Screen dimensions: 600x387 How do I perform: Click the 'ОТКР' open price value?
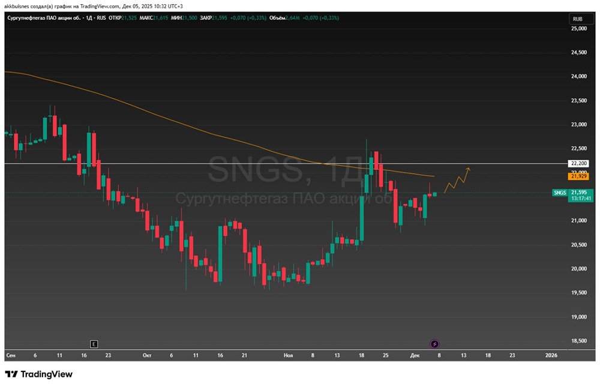(x=129, y=18)
